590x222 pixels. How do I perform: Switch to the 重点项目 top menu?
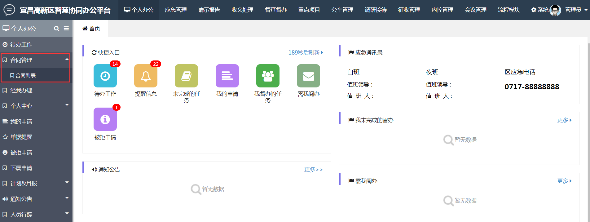click(x=309, y=10)
